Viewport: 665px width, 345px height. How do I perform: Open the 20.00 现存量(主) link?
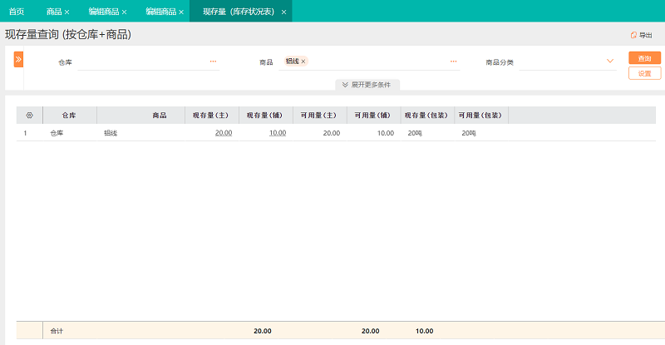click(x=223, y=133)
